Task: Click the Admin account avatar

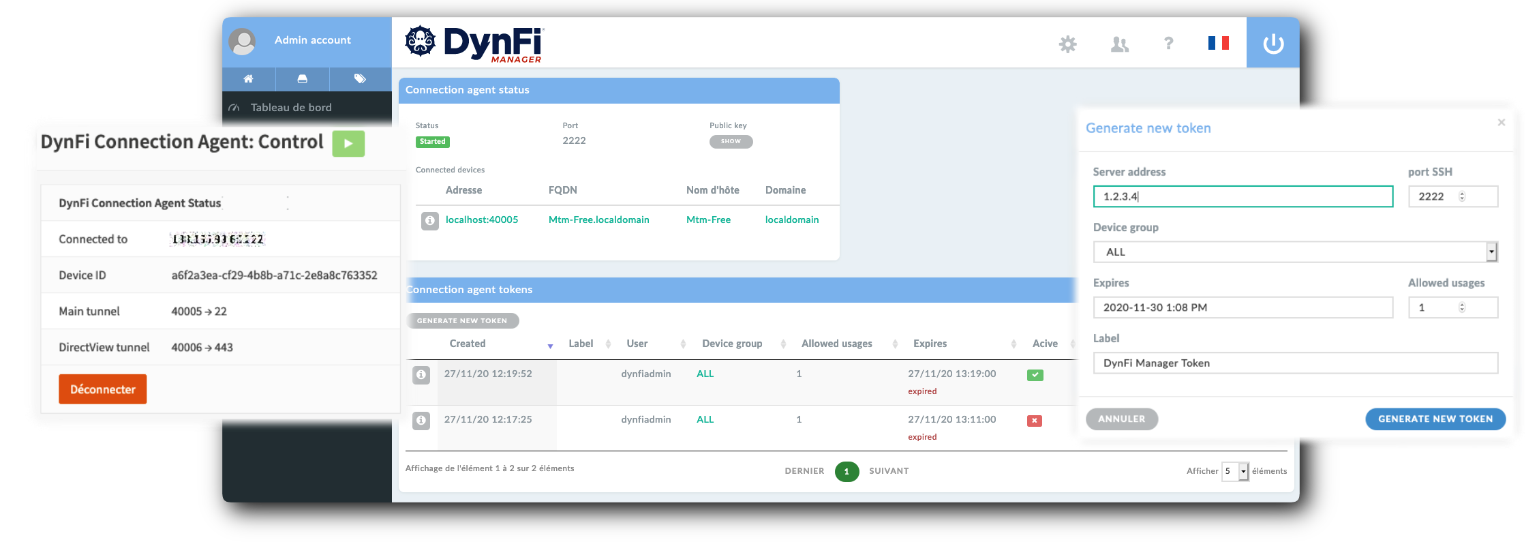Action: coord(242,42)
